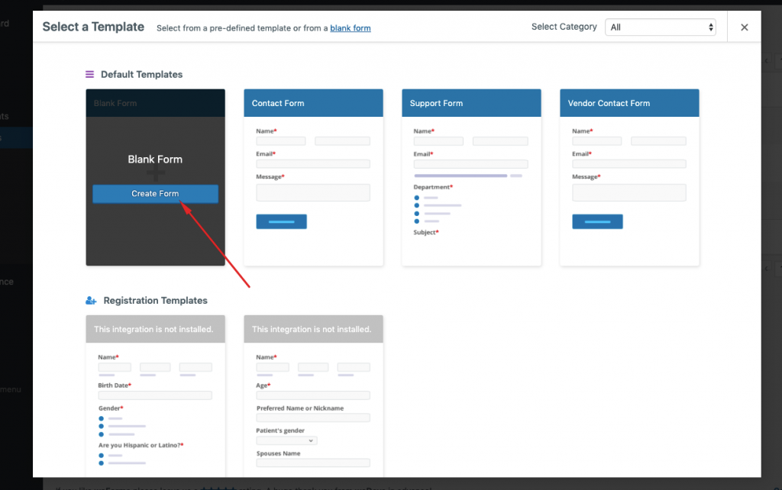Open the Select Category dropdown
Image resolution: width=782 pixels, height=490 pixels.
click(661, 27)
